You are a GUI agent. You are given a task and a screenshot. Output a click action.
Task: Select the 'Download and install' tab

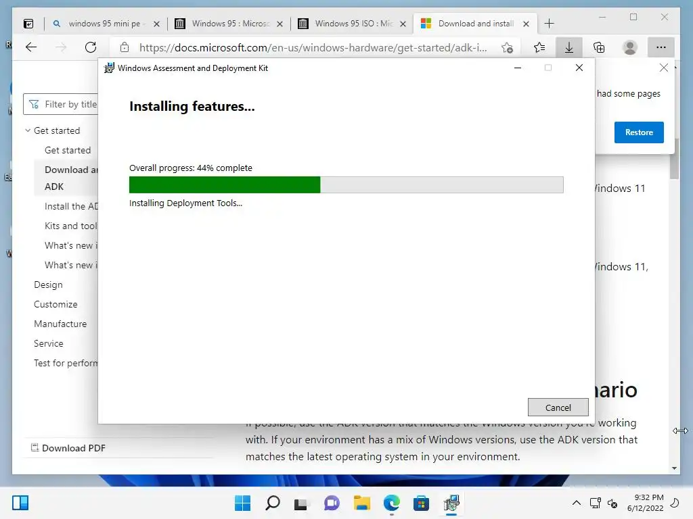pos(476,24)
